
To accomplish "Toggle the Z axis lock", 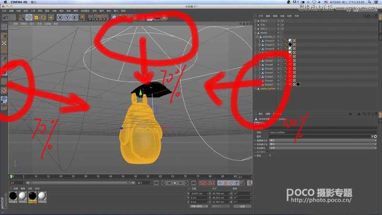I will (x=74, y=17).
